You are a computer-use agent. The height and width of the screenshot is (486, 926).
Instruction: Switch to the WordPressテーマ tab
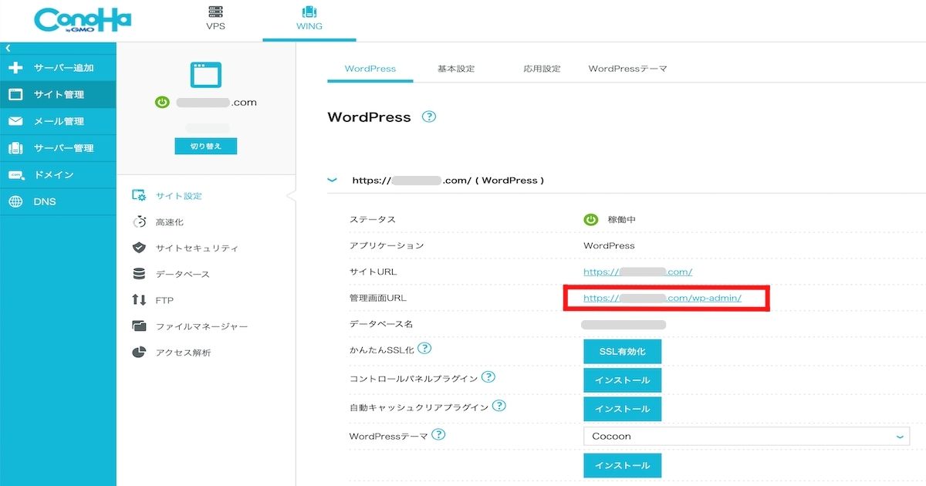pyautogui.click(x=627, y=69)
